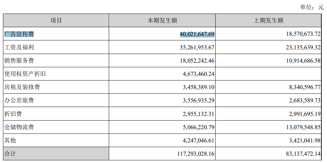This screenshot has width=327, height=162.
Task: Select the highlighted amount 40,021,647.69
Action: pos(197,34)
